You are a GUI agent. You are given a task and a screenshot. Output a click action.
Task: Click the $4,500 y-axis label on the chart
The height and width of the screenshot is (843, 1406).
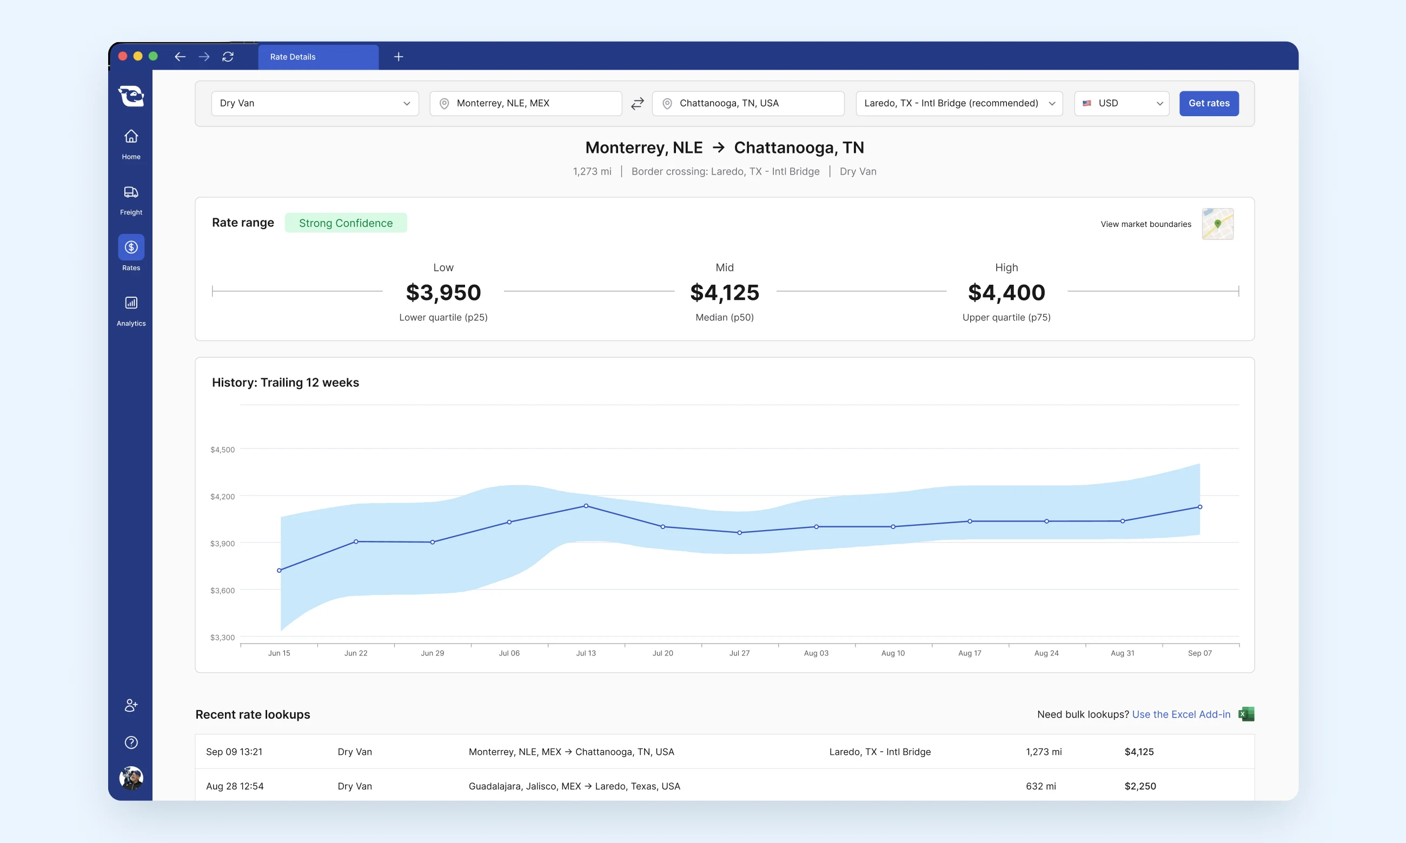[x=222, y=450]
